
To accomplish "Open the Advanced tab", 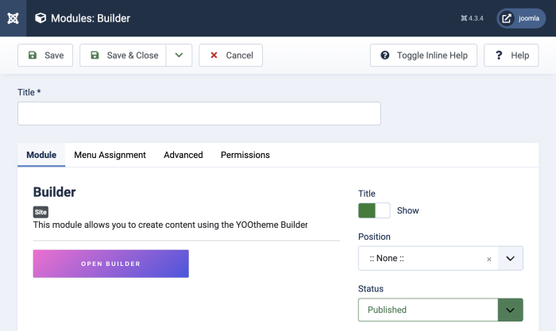I will tap(183, 155).
